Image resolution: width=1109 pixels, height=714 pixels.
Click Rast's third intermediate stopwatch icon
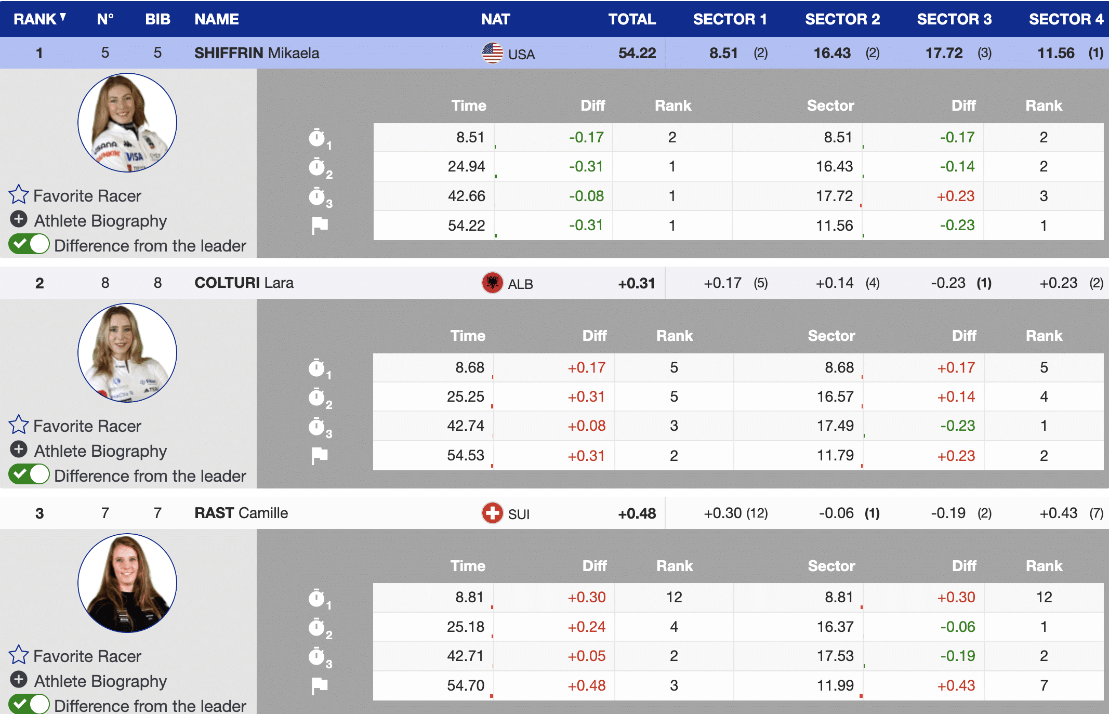pyautogui.click(x=317, y=657)
